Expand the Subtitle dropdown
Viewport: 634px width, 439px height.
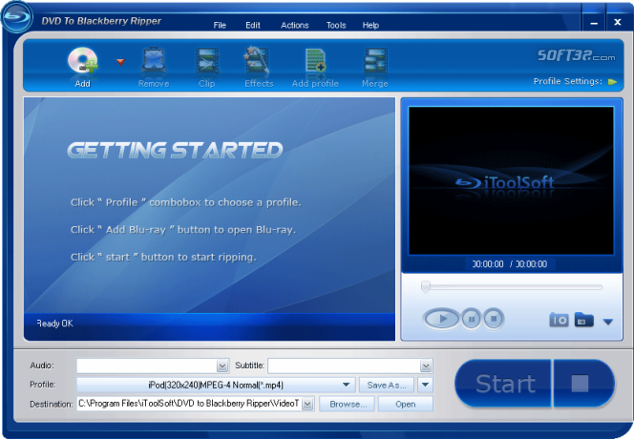pos(425,366)
